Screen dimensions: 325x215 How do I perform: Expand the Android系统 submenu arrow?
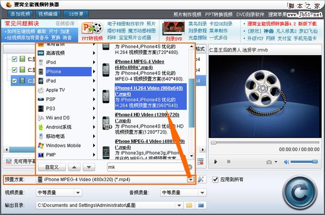coord(94,127)
